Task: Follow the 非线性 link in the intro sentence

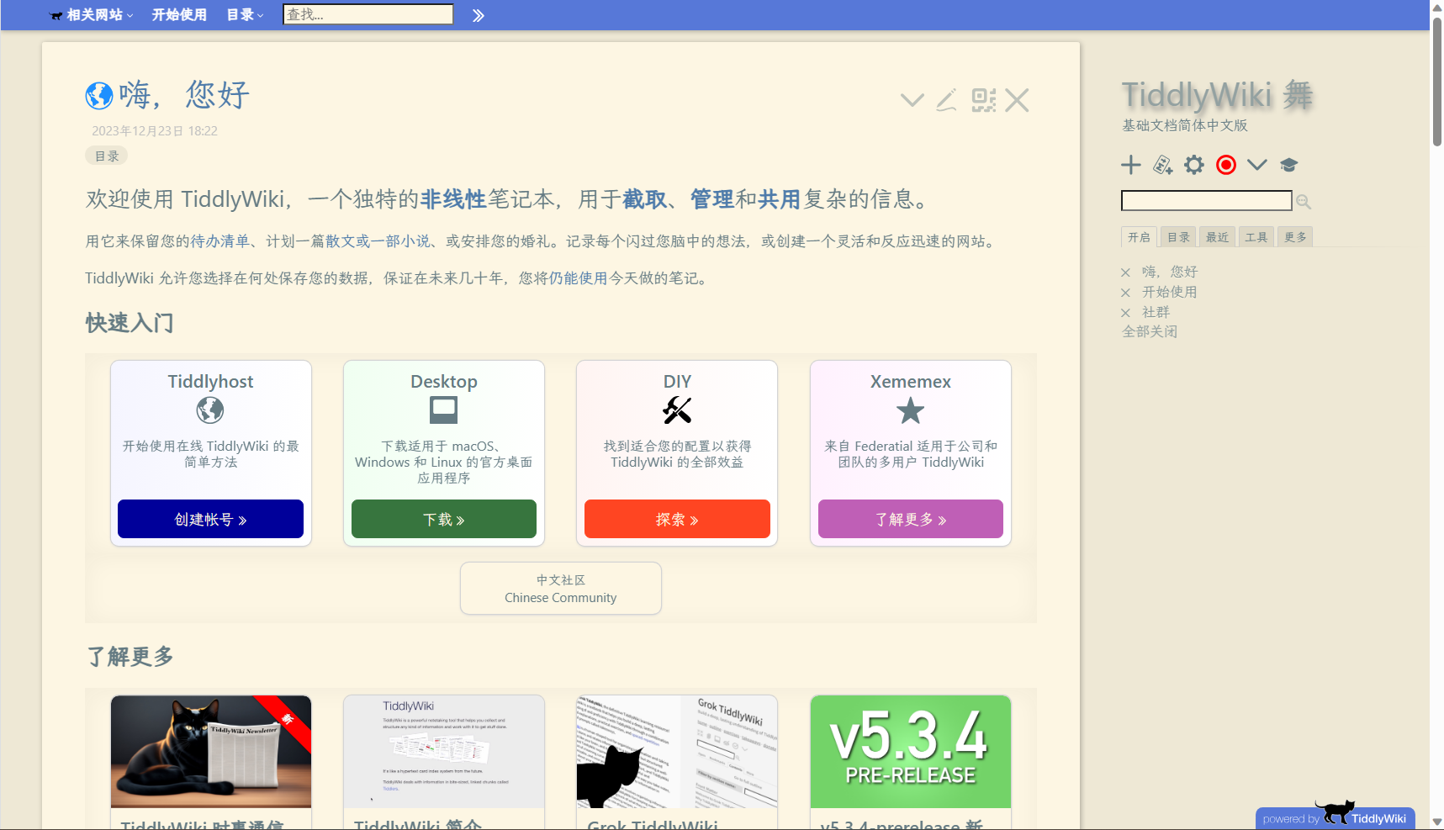Action: [453, 199]
